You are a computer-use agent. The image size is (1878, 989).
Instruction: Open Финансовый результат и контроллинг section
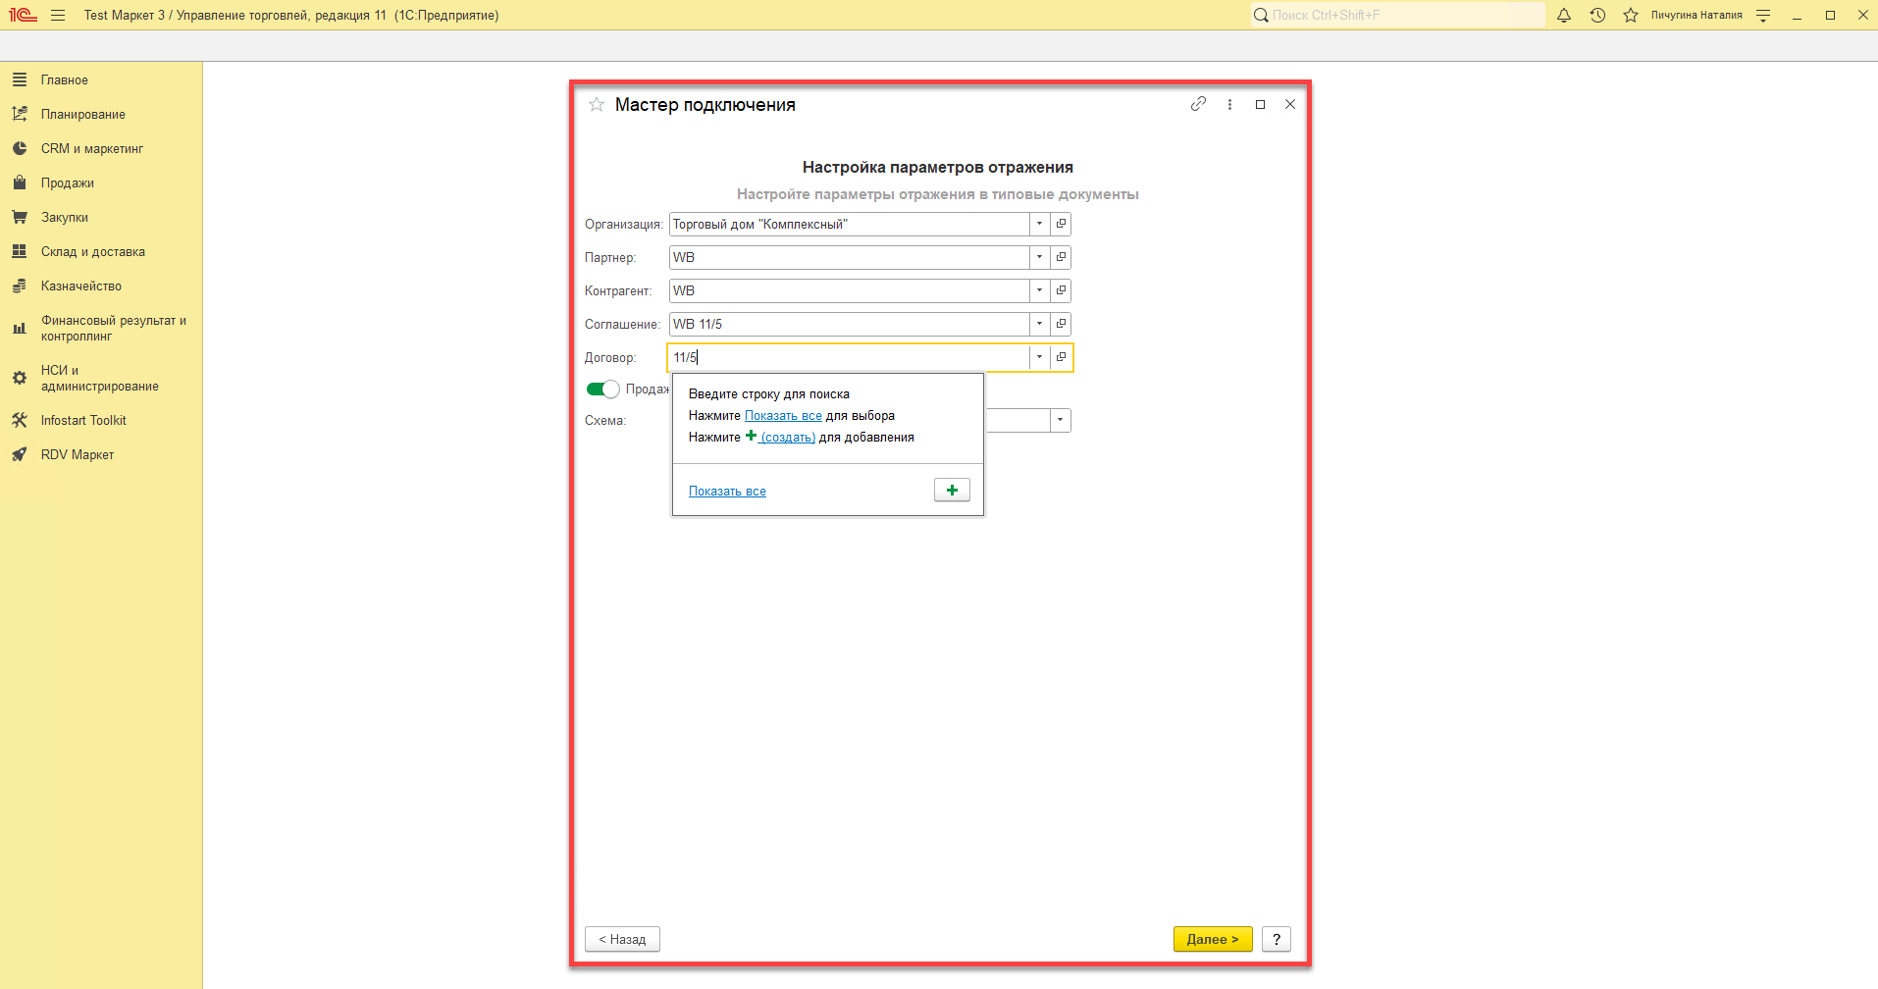coord(101,328)
